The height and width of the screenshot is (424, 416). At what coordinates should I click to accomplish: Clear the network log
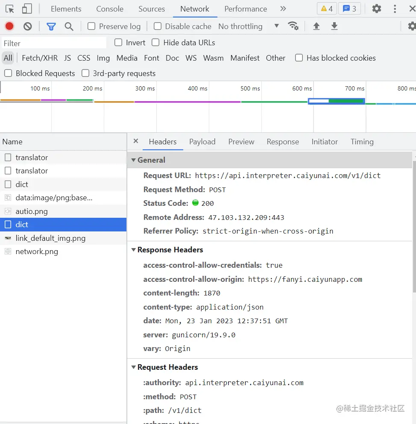[28, 26]
